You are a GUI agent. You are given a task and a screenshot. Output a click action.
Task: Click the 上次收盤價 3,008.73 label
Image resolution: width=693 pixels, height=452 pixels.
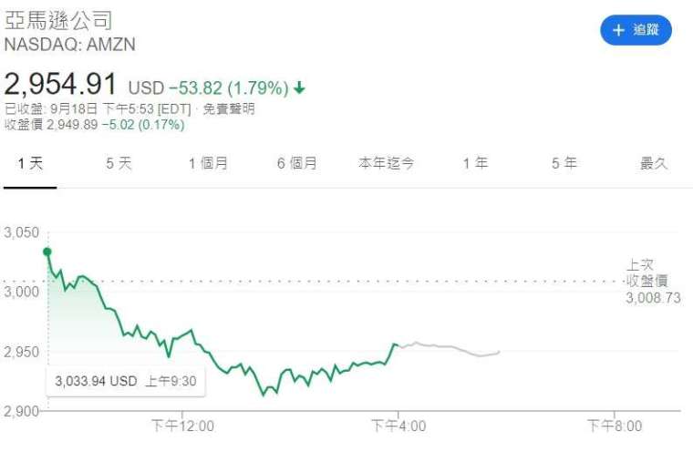point(653,282)
